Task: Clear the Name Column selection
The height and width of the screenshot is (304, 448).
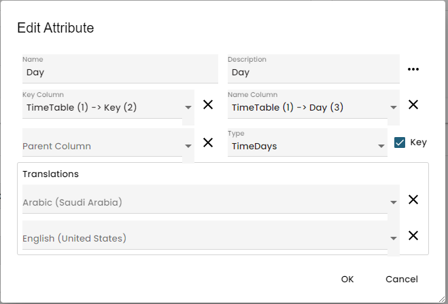Action: [x=413, y=104]
